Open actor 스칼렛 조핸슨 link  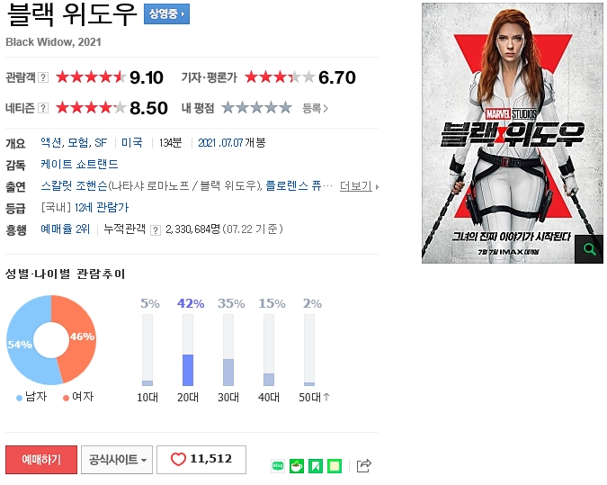[74, 186]
